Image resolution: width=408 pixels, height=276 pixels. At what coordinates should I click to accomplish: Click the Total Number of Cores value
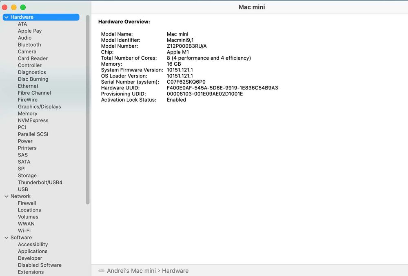point(208,58)
